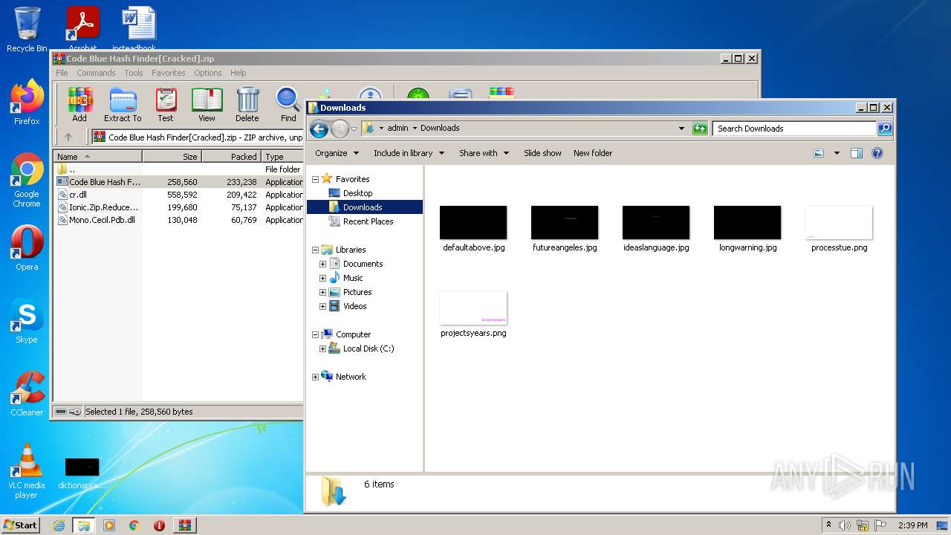The height and width of the screenshot is (535, 951).
Task: Collapse the Favorites tree group
Action: [x=315, y=179]
